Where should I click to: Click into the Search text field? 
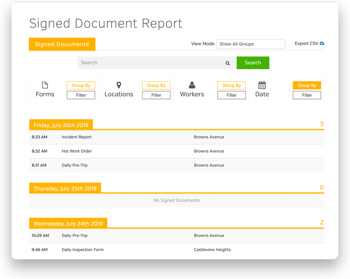[x=150, y=63]
